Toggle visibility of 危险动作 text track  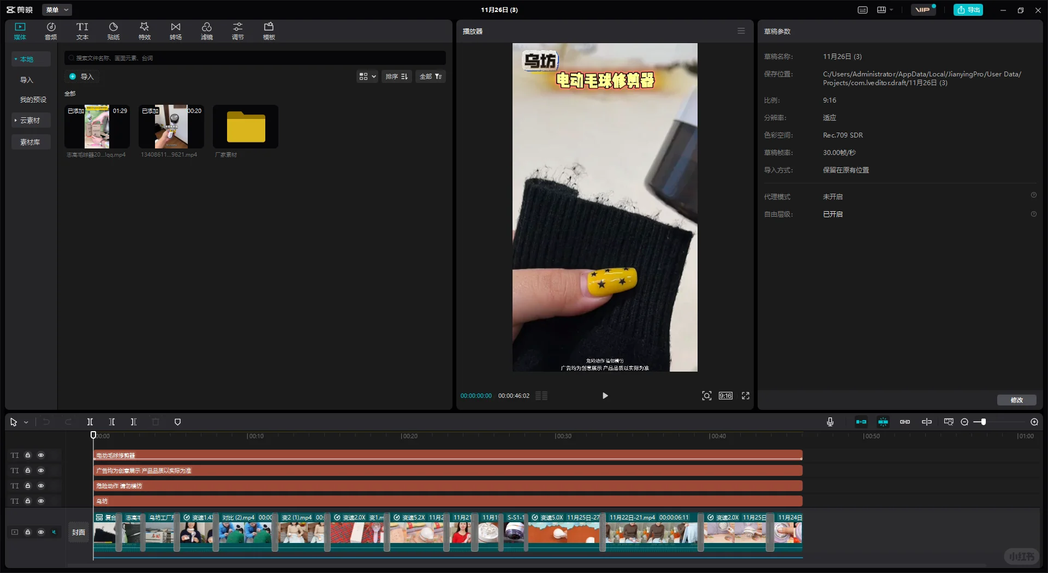point(41,486)
